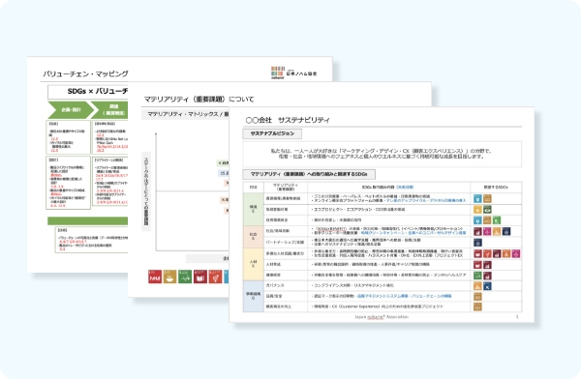Click the red SDG 1 icon on the middle slide
The width and height of the screenshot is (581, 379).
(155, 277)
